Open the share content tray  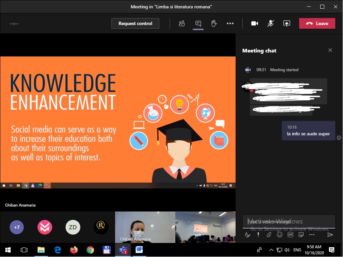tap(287, 24)
